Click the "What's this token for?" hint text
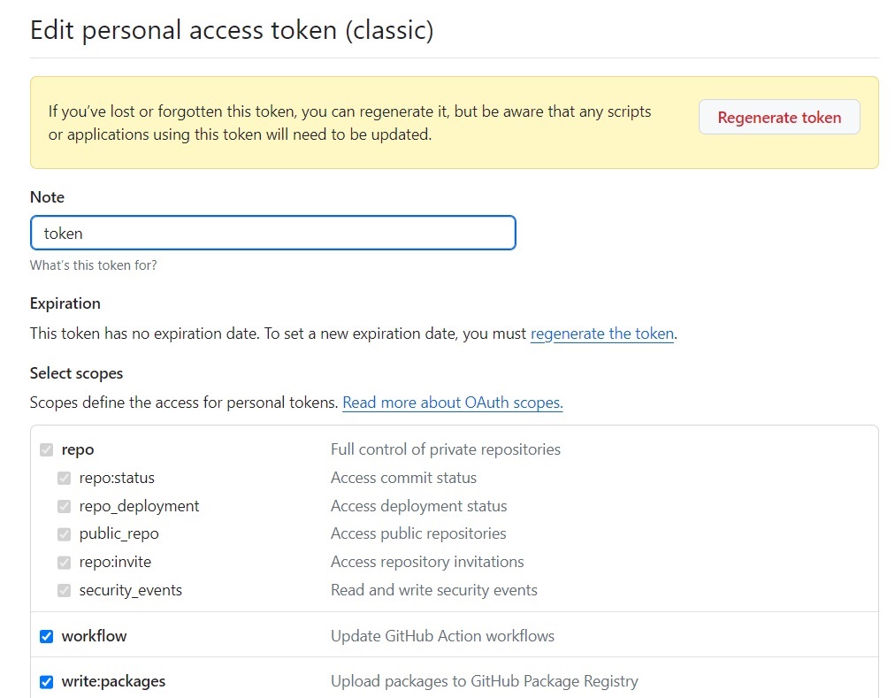Viewport: 895px width, 698px height. tap(94, 265)
